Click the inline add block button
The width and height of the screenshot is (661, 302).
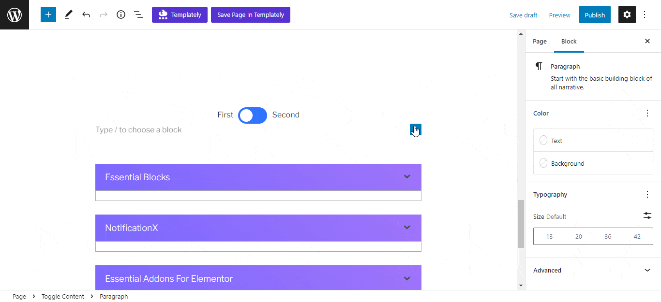pyautogui.click(x=416, y=129)
